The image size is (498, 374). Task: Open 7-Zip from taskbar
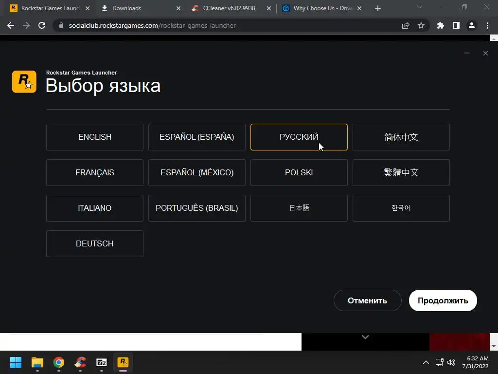click(x=102, y=362)
